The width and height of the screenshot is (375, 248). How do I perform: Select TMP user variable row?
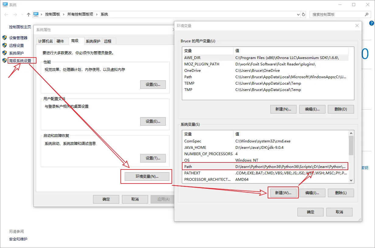[x=265, y=89]
